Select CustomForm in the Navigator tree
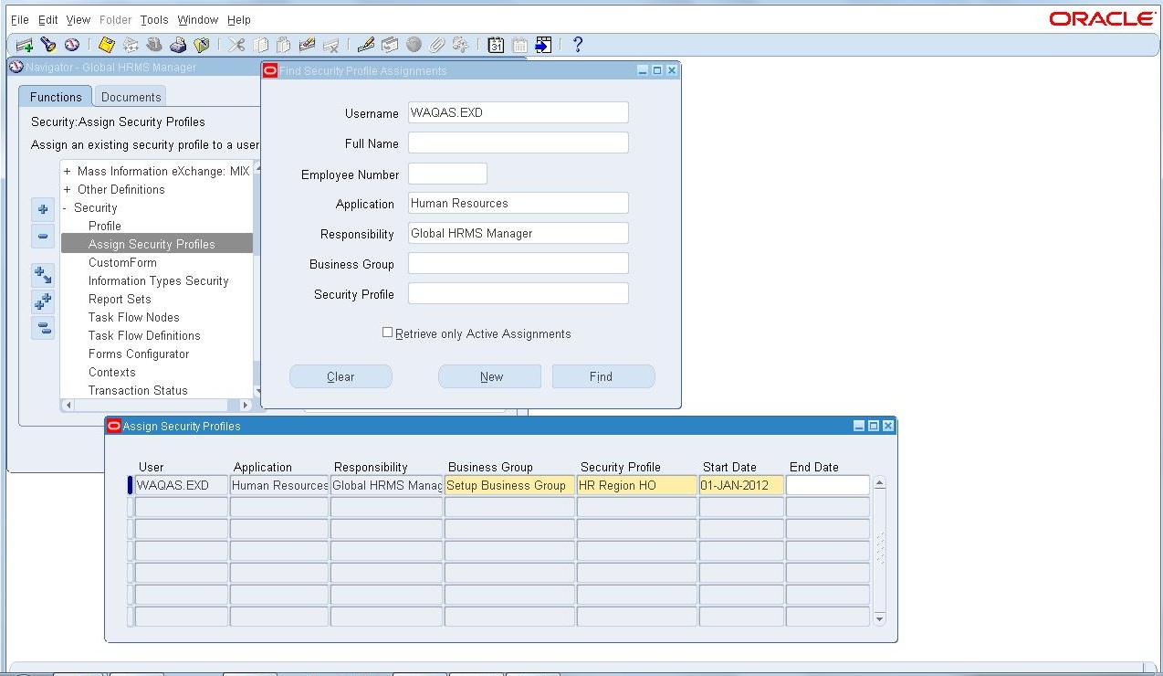1163x676 pixels. [x=122, y=262]
